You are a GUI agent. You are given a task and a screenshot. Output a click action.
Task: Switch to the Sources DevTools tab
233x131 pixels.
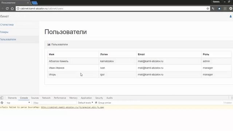[x=35, y=98]
